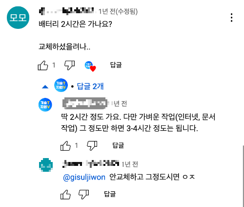Like the @gisuljiwon mention reply
The width and height of the screenshot is (244, 207).
tap(65, 195)
